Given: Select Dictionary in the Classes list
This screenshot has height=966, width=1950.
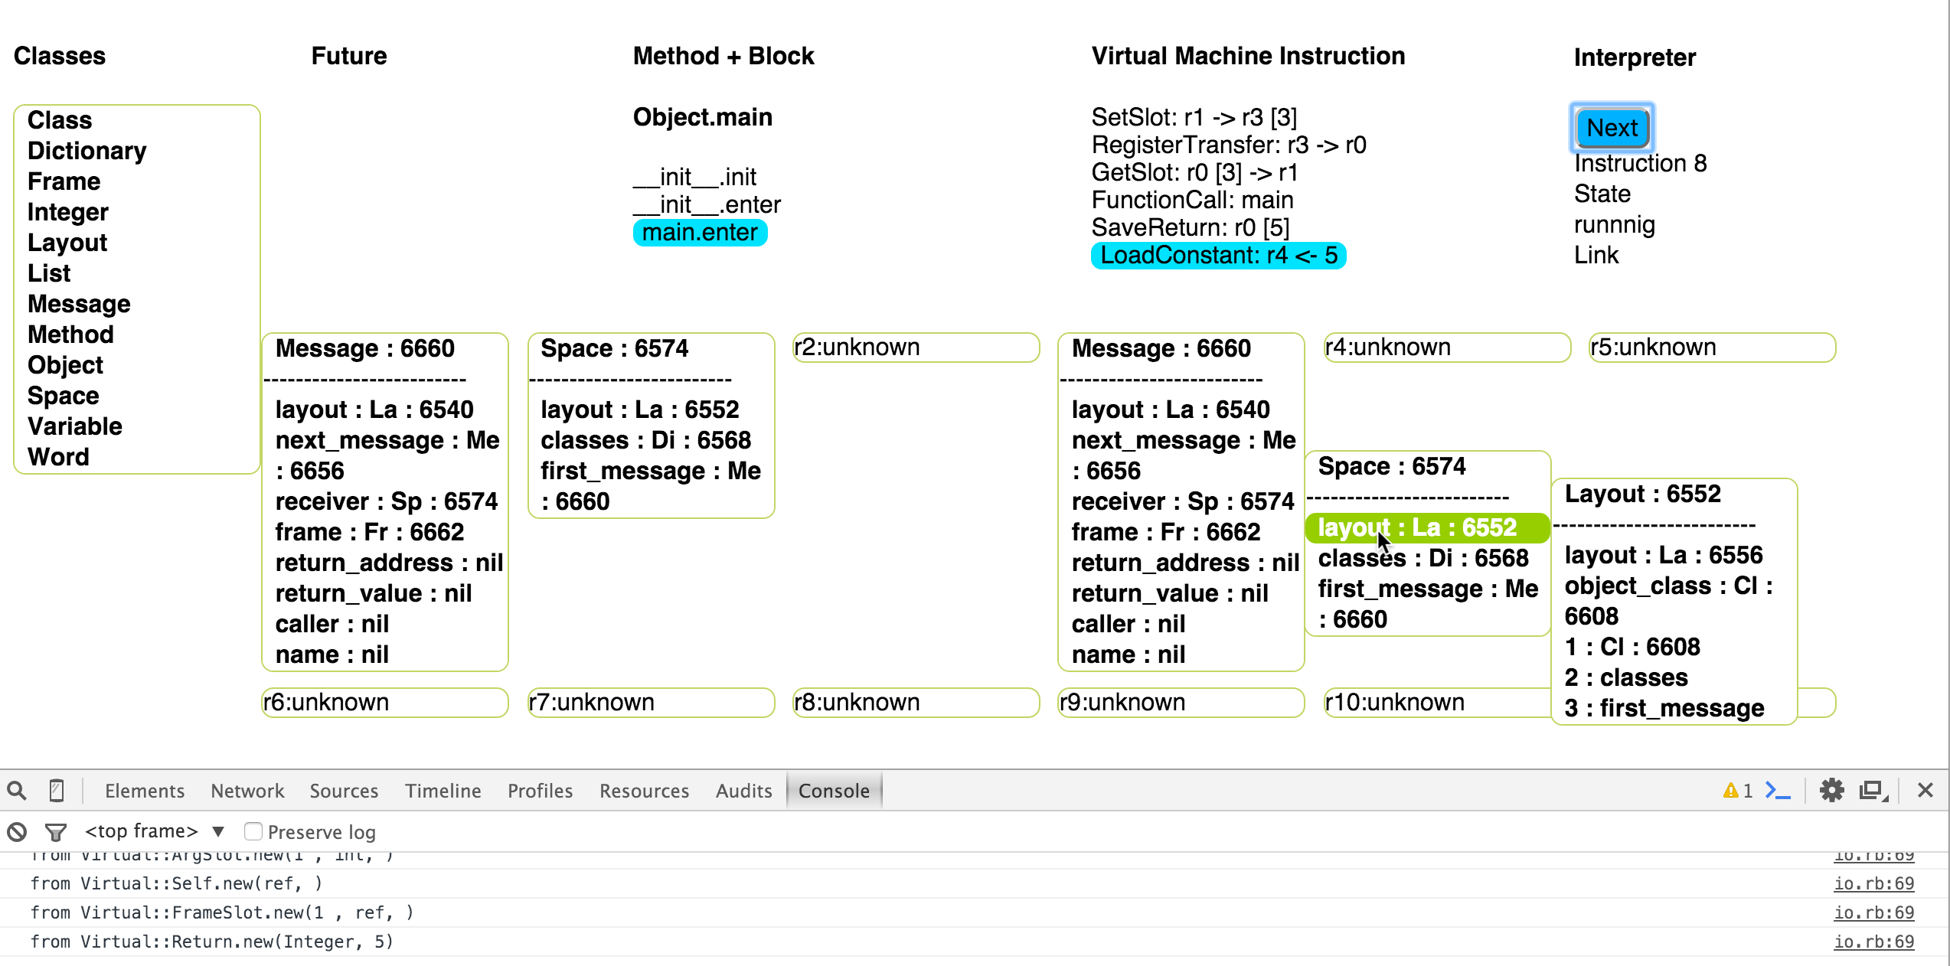Looking at the screenshot, I should 87,151.
